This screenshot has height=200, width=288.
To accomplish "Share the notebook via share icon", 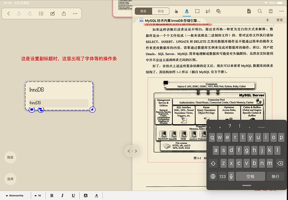I will 64,14.
